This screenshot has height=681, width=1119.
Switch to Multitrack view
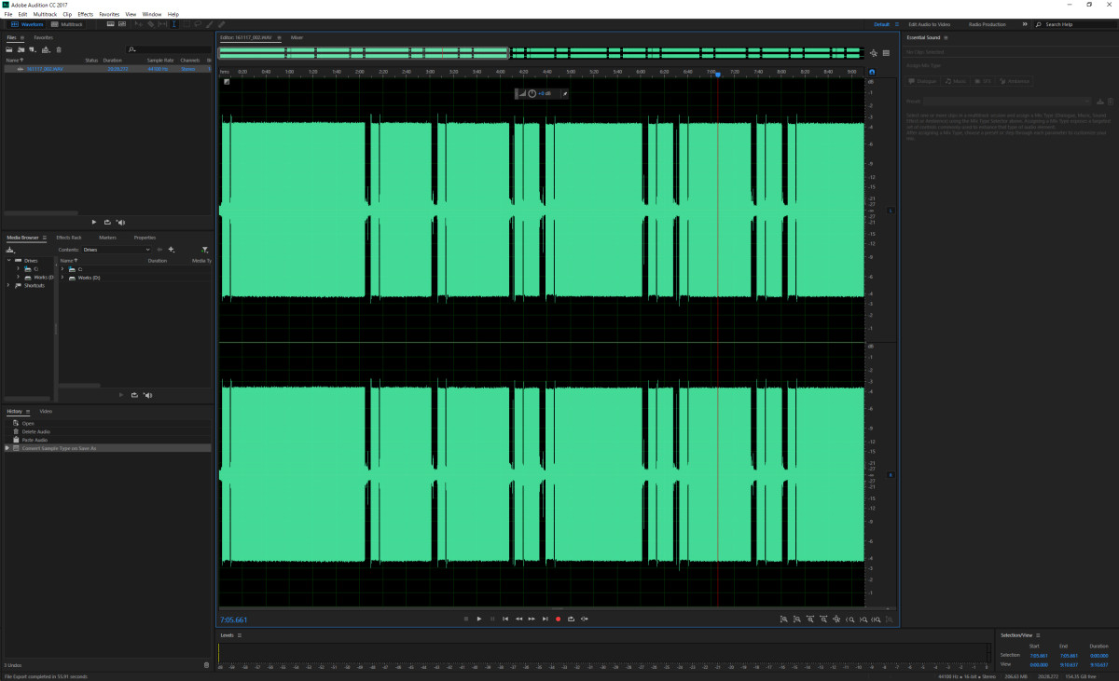[x=68, y=24]
